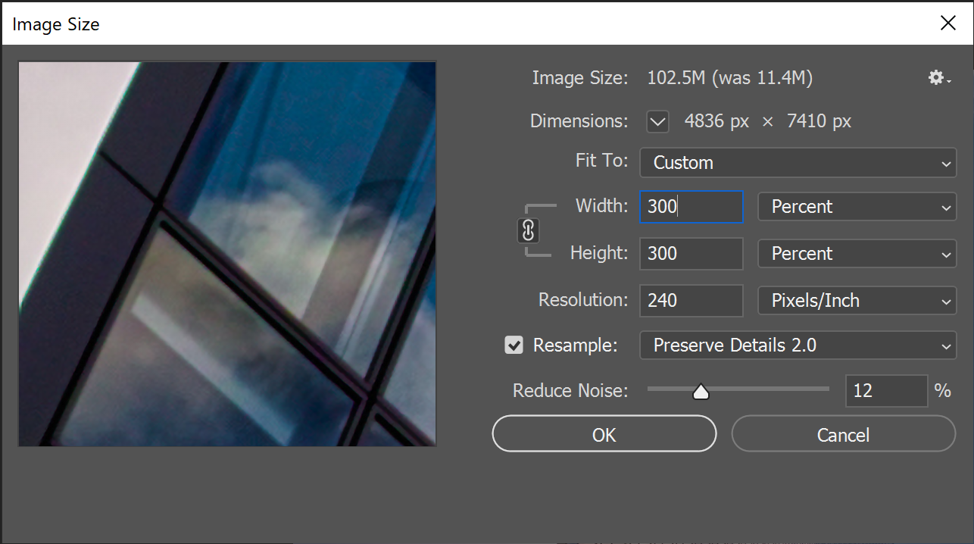The width and height of the screenshot is (974, 544).
Task: Open the Fit To Custom dropdown
Action: [x=798, y=163]
